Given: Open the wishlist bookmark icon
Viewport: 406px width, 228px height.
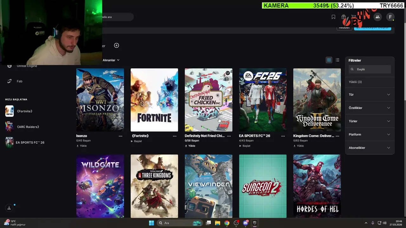Looking at the screenshot, I should tap(333, 17).
